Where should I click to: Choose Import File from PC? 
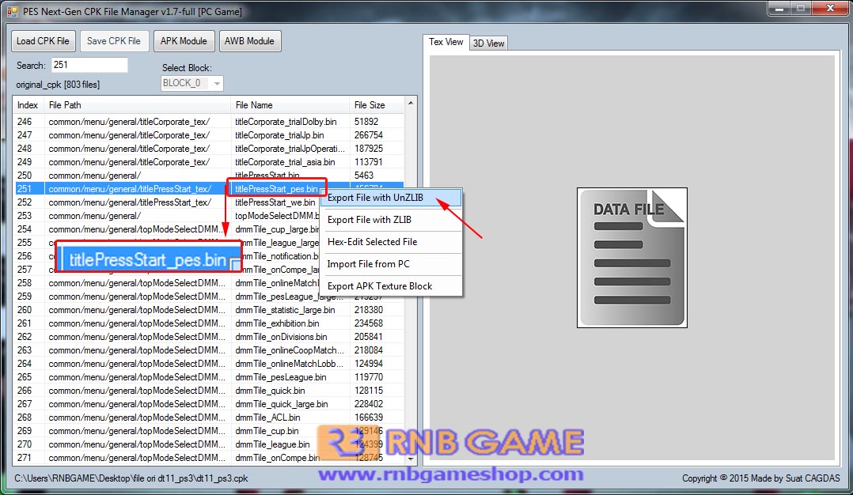click(x=391, y=264)
